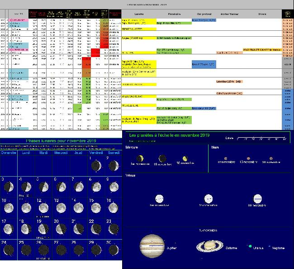
Task: Click Mercure disc for 1er novembre
Action: coord(140,159)
